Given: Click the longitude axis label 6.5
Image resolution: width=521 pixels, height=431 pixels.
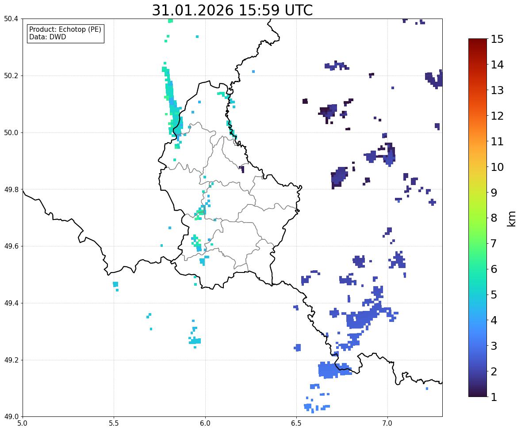Looking at the screenshot, I should click(296, 423).
